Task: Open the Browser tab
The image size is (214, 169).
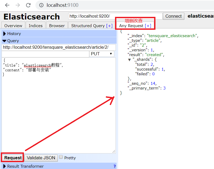Action: 57,26
